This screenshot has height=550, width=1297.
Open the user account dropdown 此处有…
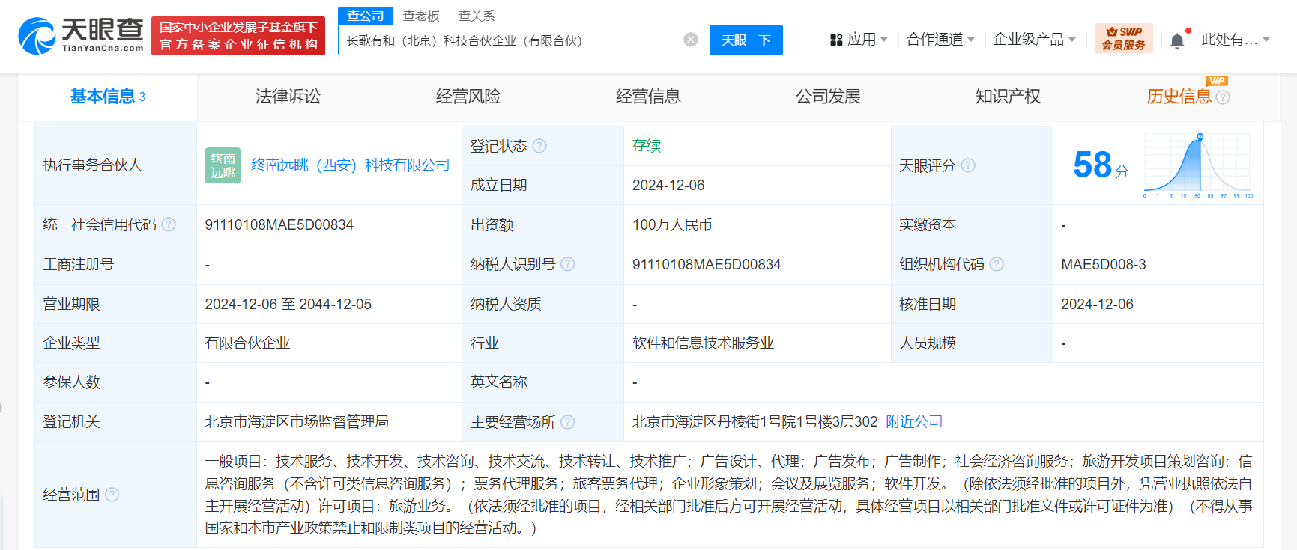1235,40
